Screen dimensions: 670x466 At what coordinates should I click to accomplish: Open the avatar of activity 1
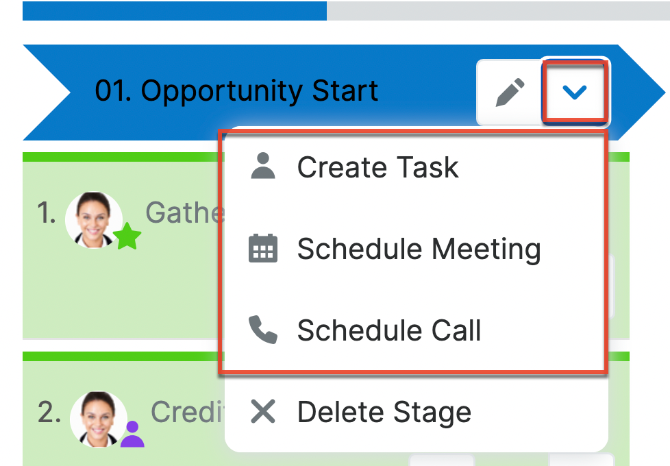click(x=94, y=218)
